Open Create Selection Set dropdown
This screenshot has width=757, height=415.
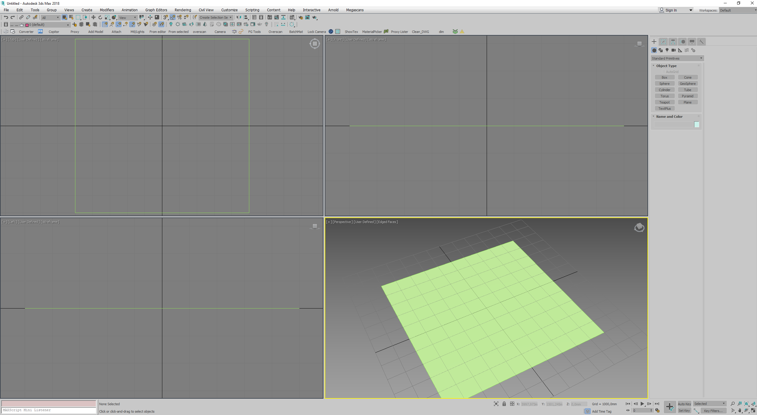tap(216, 18)
